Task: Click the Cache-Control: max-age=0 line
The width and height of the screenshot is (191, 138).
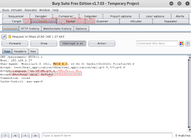Action: (x=21, y=81)
